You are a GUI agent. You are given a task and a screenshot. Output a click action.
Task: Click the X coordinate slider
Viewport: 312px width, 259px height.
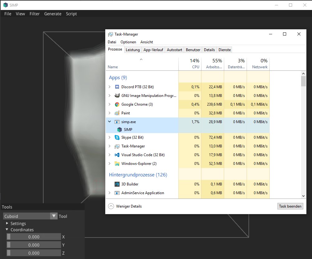pos(34,237)
